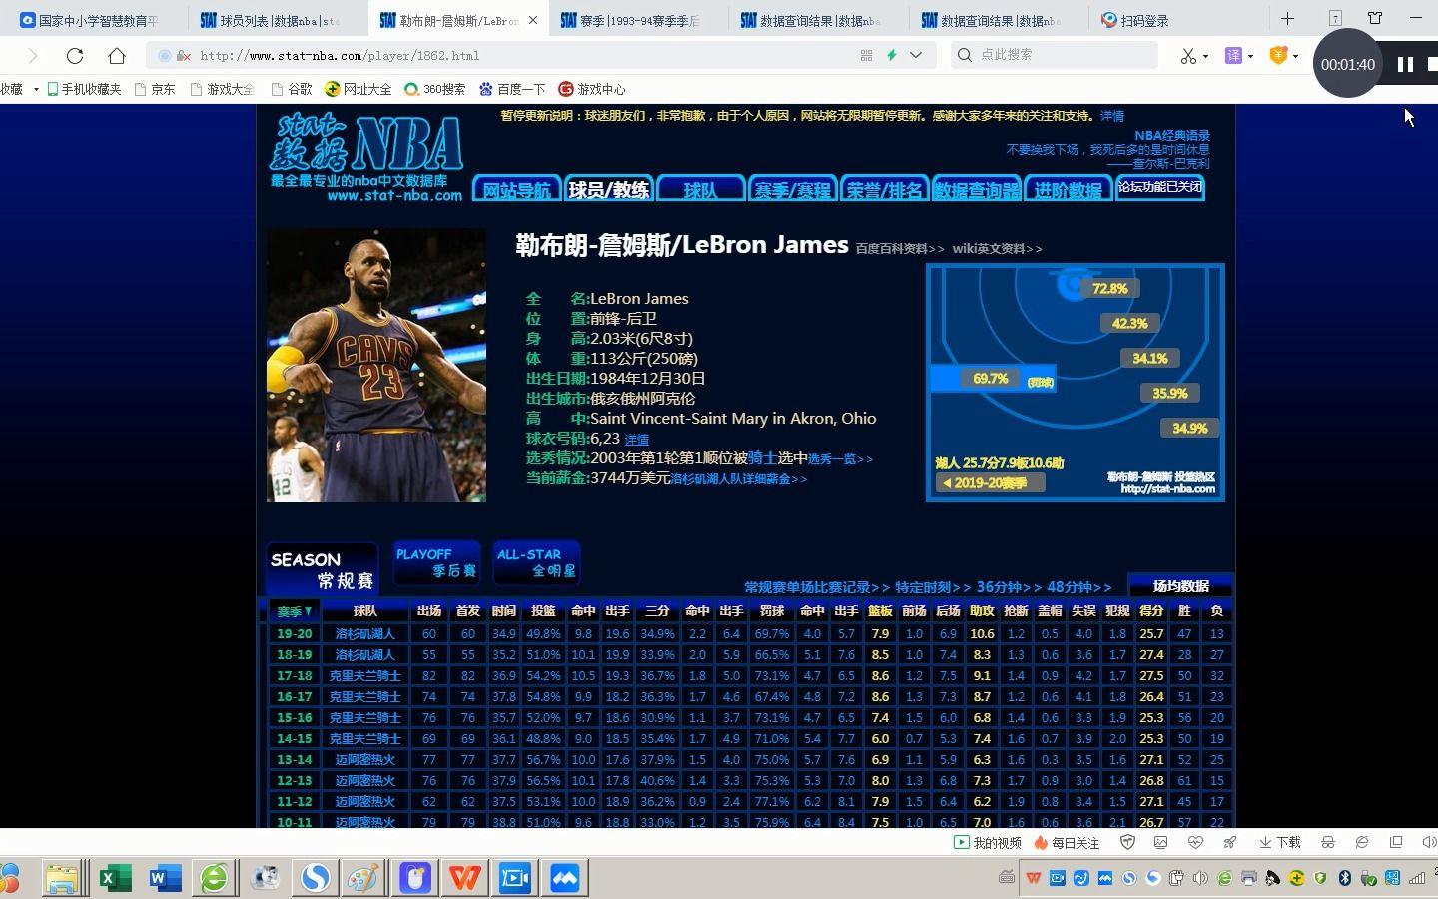Open wiki英文资料 link
The height and width of the screenshot is (899, 1438).
pyautogui.click(x=997, y=249)
